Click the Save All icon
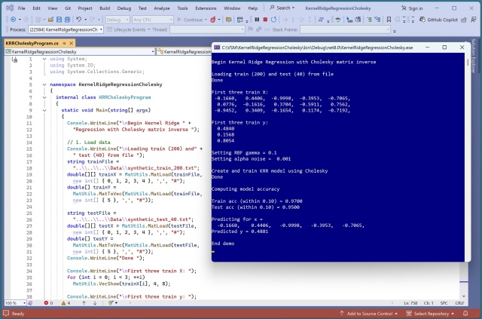 point(67,20)
